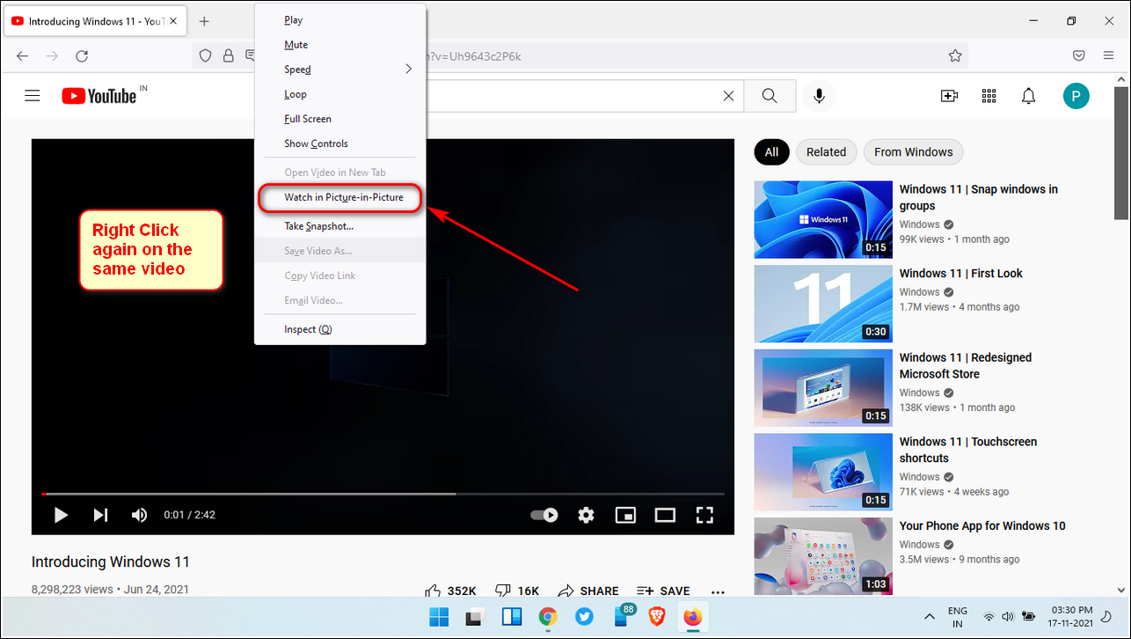1131x639 pixels.
Task: Select the All filter chip
Action: (771, 151)
